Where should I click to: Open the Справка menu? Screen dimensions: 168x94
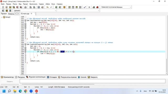pyautogui.click(x=60, y=4)
